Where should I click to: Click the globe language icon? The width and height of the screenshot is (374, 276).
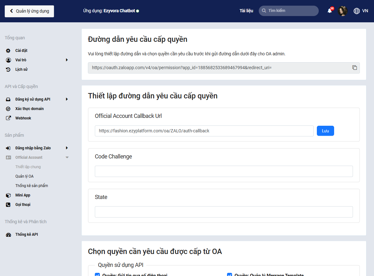(357, 11)
